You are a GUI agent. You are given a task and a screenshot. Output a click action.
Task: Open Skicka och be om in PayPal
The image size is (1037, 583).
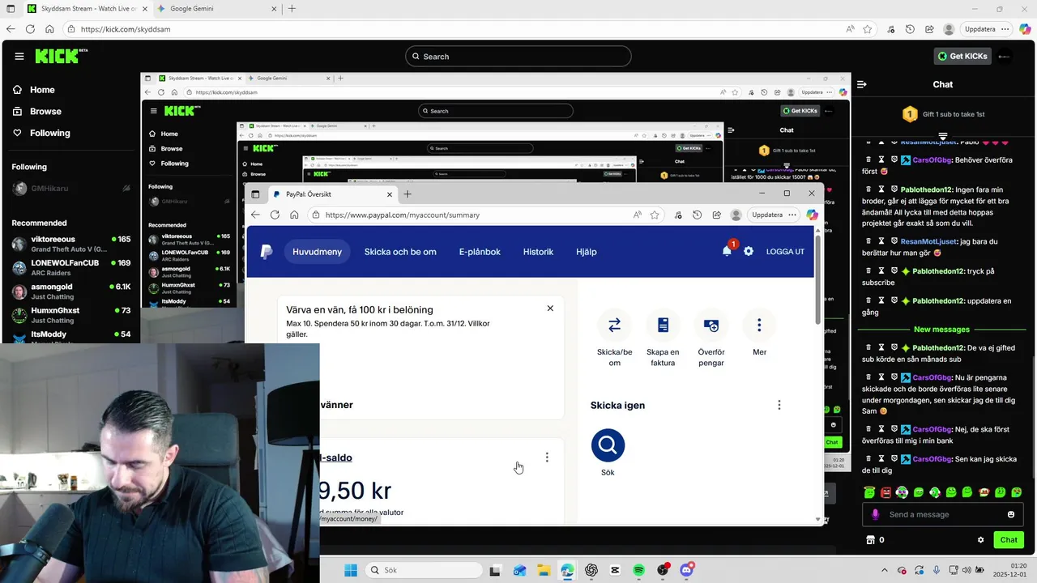400,252
